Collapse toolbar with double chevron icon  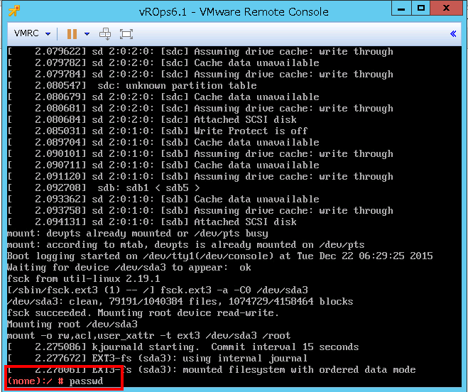453,34
